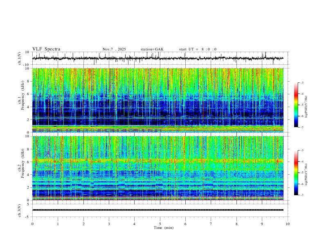This screenshot has width=324, height=251.
Task: Click the "Time (min)" axis title
Action: [164, 228]
